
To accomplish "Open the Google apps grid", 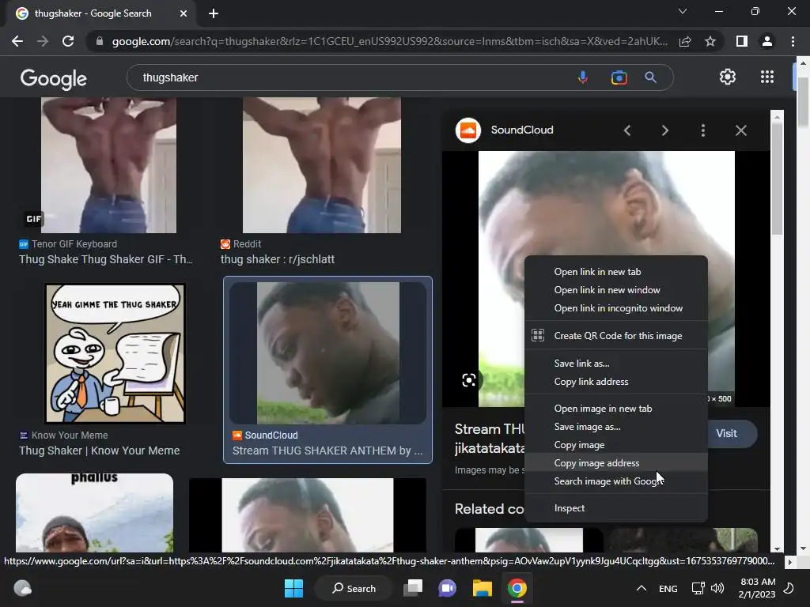I will point(767,77).
